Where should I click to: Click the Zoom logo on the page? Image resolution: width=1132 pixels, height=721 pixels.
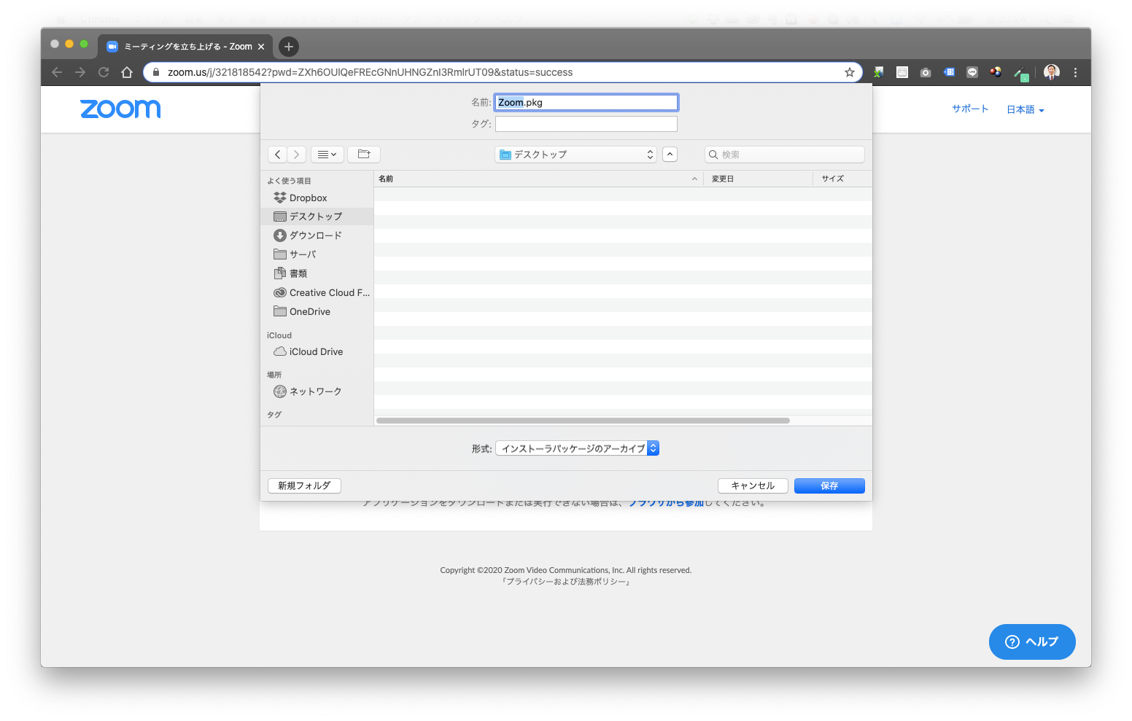(x=120, y=109)
